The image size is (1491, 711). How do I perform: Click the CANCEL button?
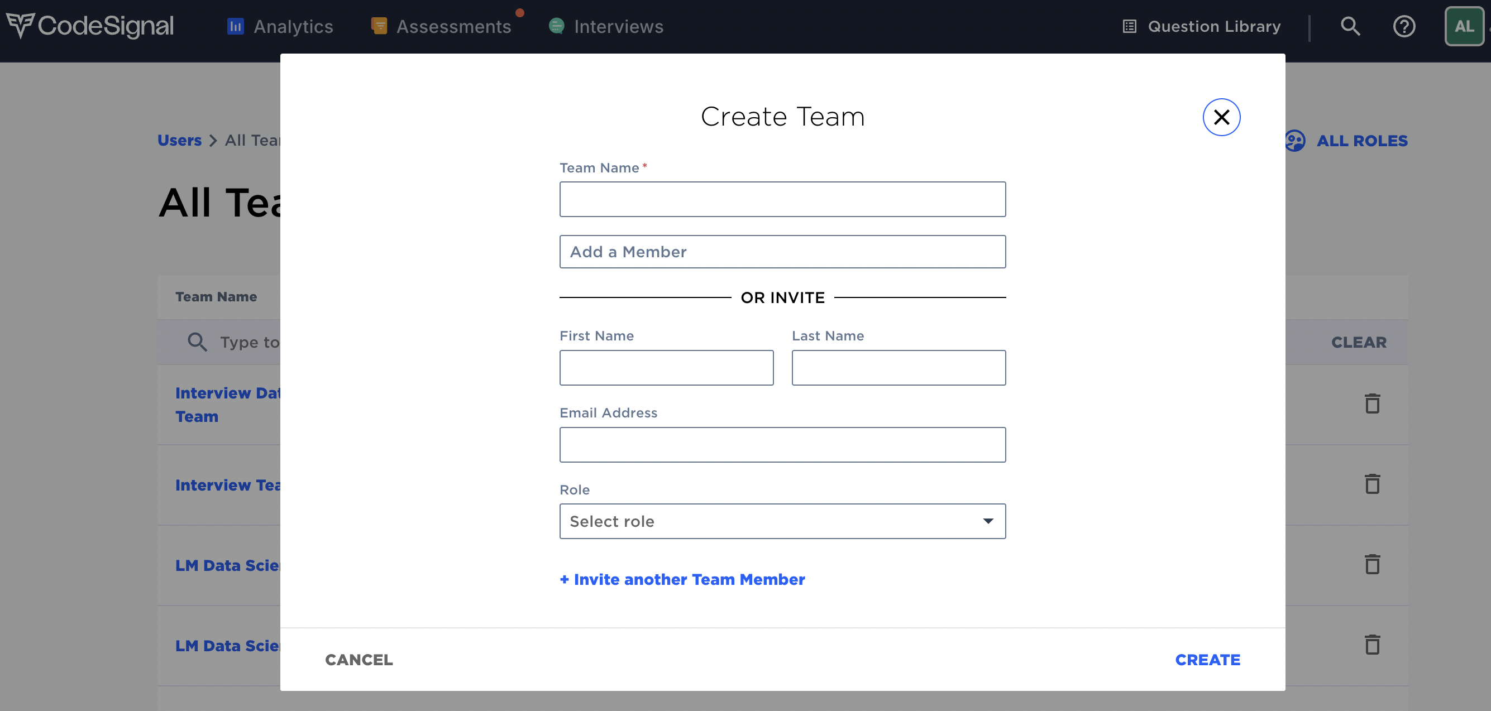(359, 660)
